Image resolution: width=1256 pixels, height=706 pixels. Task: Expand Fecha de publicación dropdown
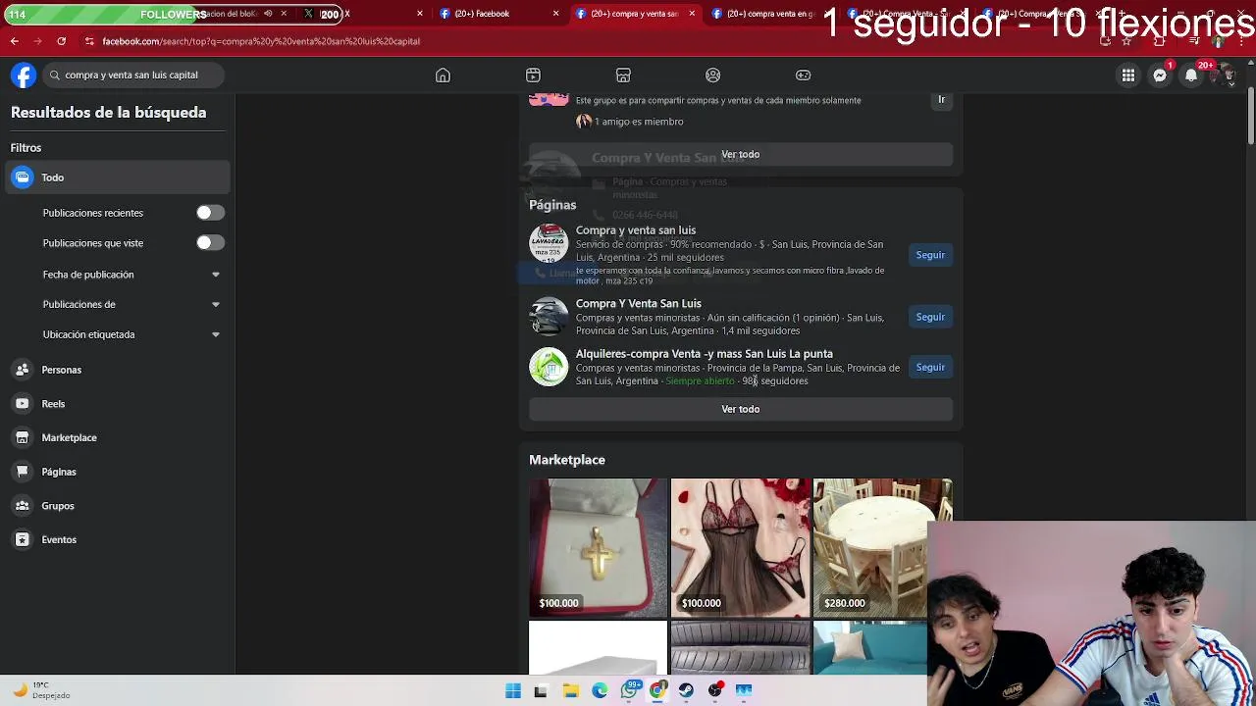tap(216, 275)
